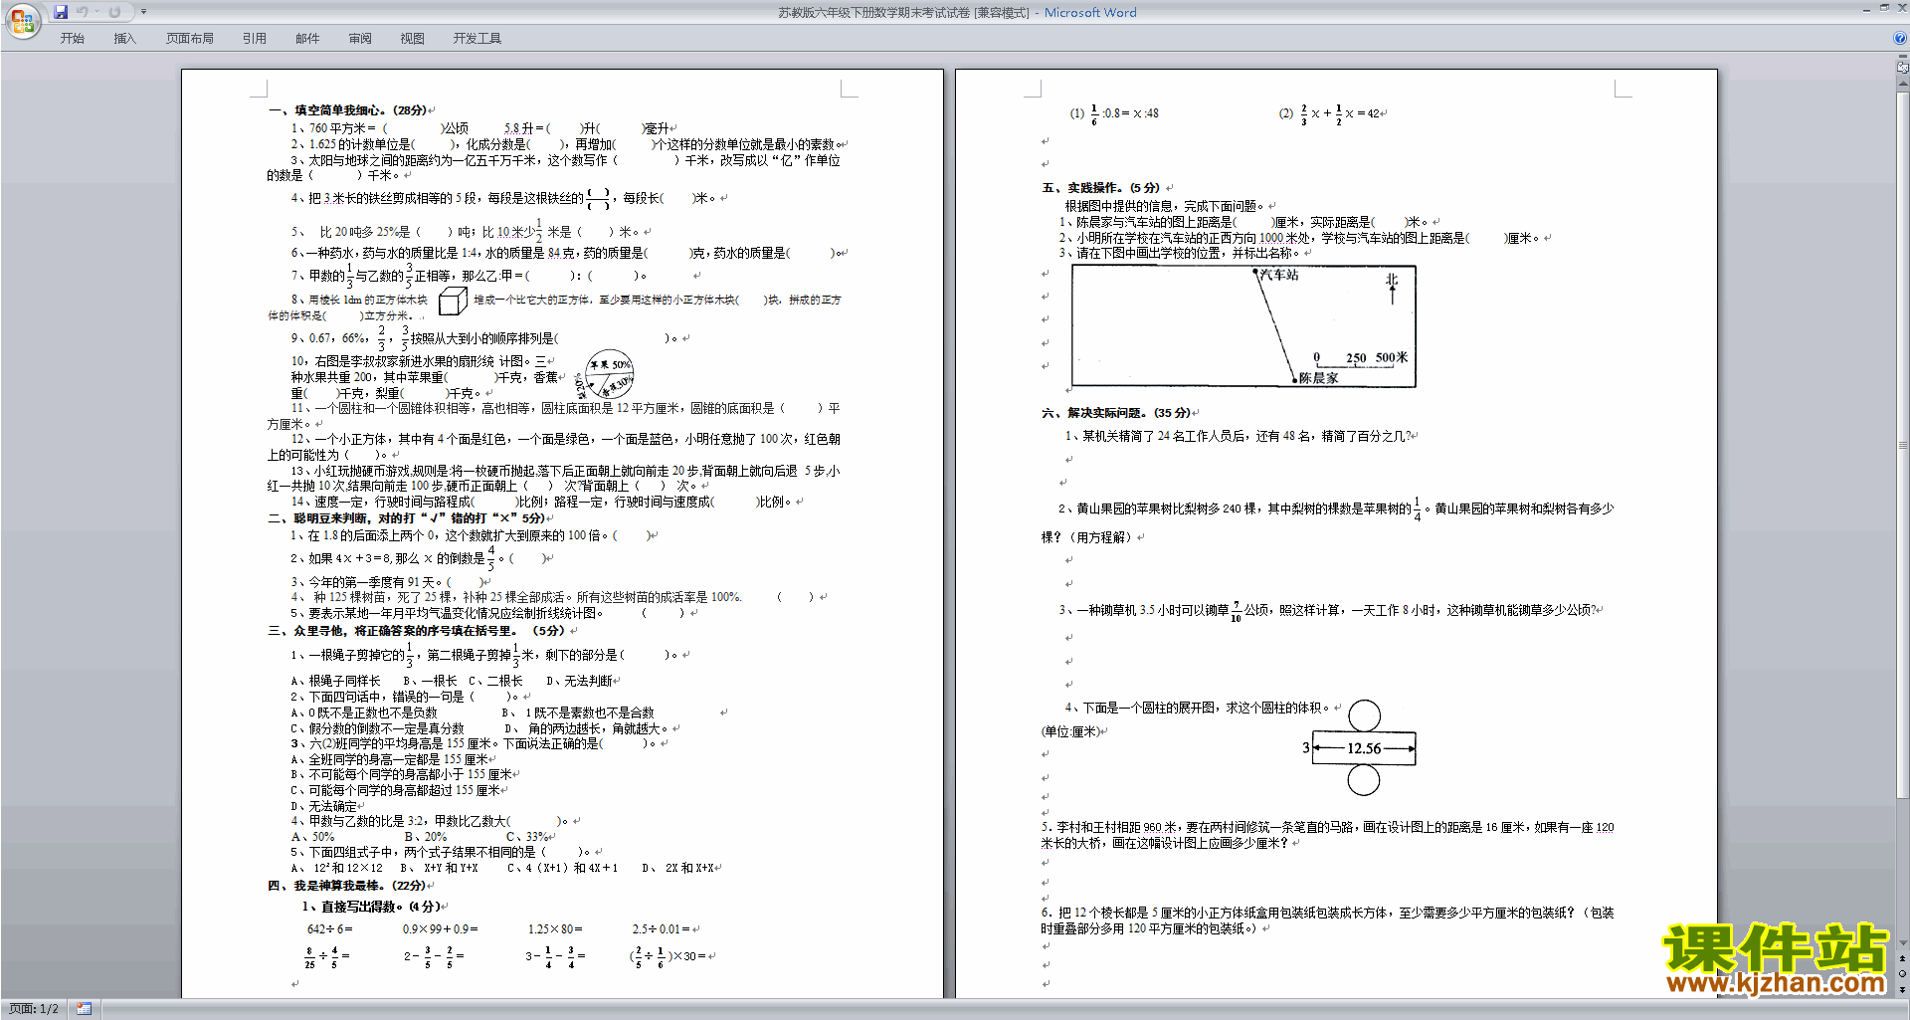Click the cylinder net diagram
The width and height of the screenshot is (1910, 1020).
tap(1360, 747)
